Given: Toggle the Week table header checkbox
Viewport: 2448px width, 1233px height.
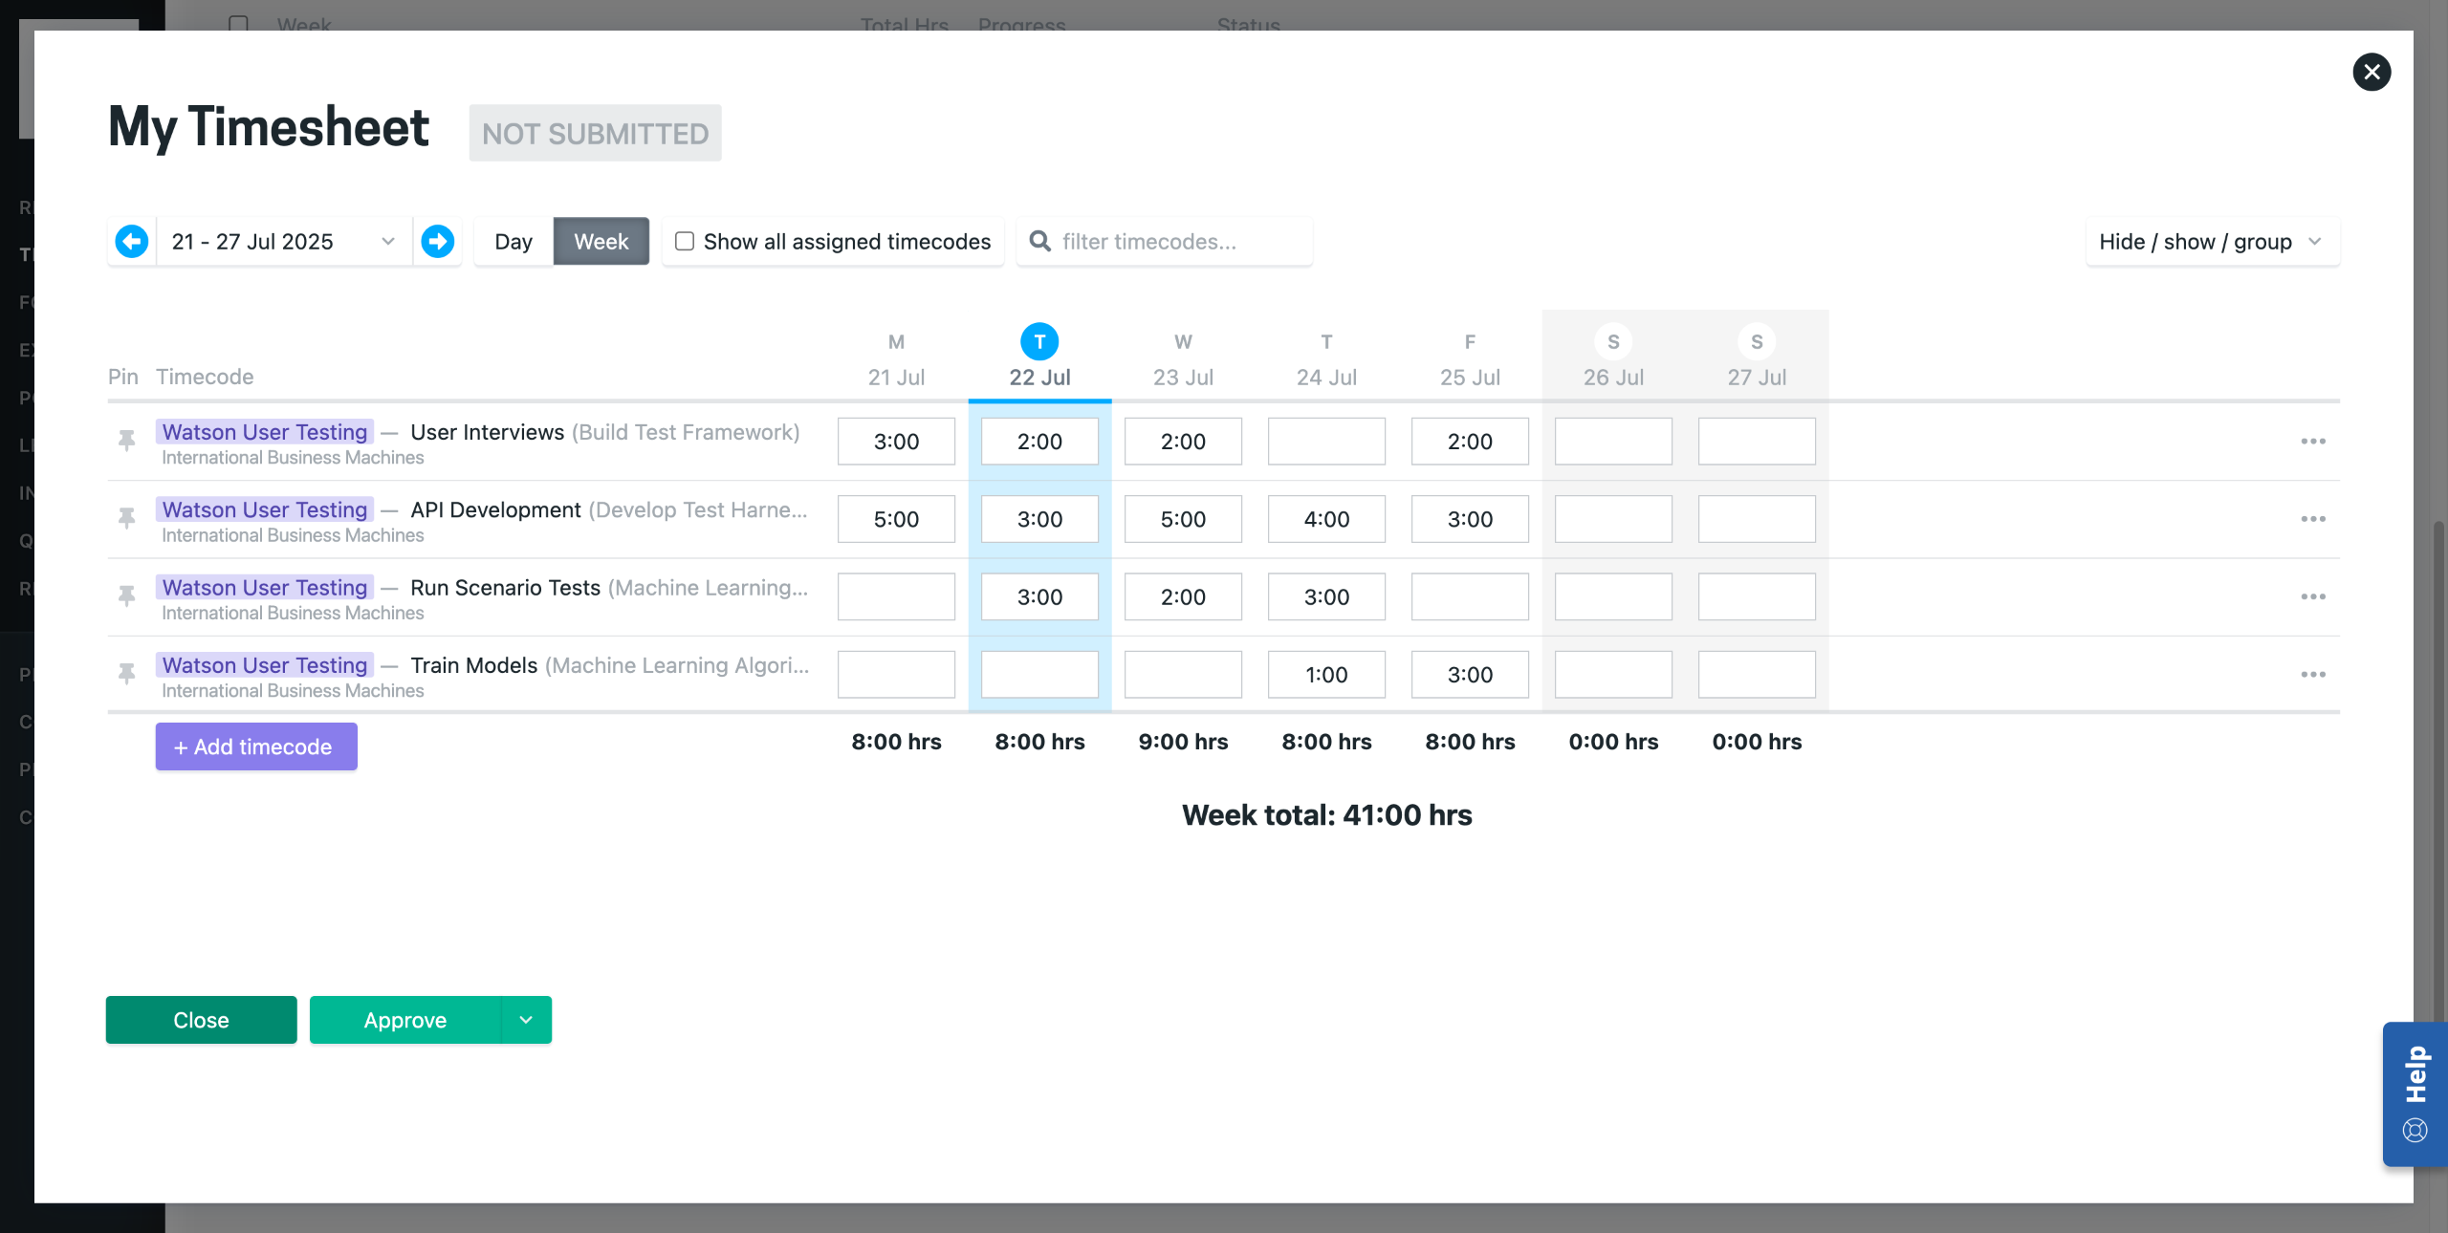Looking at the screenshot, I should click(x=238, y=23).
